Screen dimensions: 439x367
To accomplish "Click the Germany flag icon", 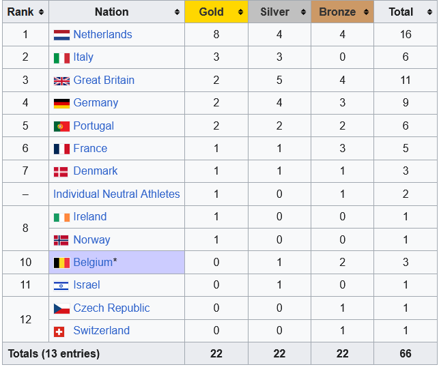I will 61,104.
